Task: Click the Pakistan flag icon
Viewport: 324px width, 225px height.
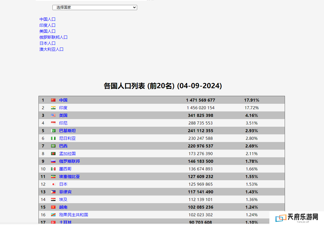Action: [53, 131]
